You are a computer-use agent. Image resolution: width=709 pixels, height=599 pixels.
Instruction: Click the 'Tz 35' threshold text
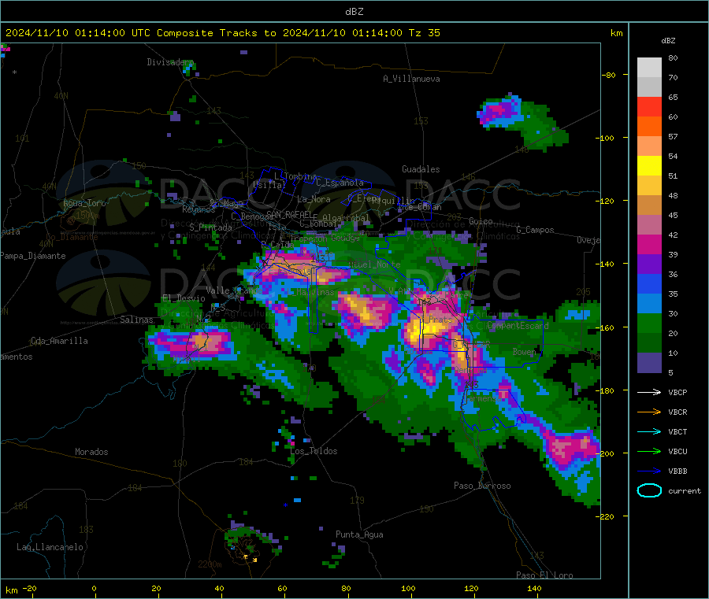click(424, 33)
